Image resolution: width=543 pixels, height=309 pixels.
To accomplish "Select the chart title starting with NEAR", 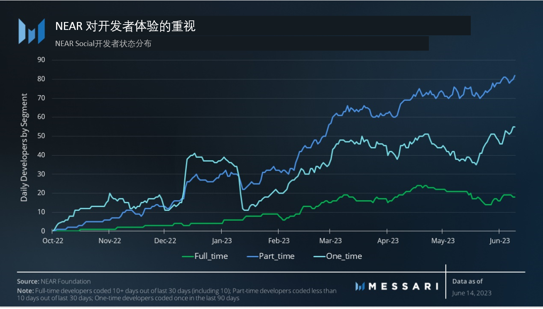I will (125, 26).
